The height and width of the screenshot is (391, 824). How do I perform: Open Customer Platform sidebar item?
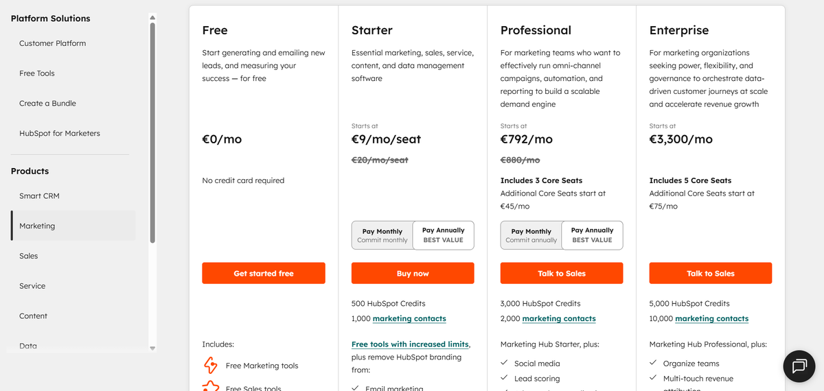pos(53,43)
